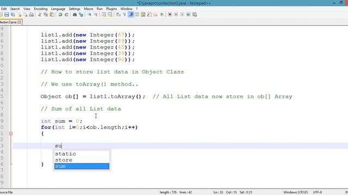Click the Paste clipboard icon
The height and width of the screenshot is (195, 348).
[52, 15]
